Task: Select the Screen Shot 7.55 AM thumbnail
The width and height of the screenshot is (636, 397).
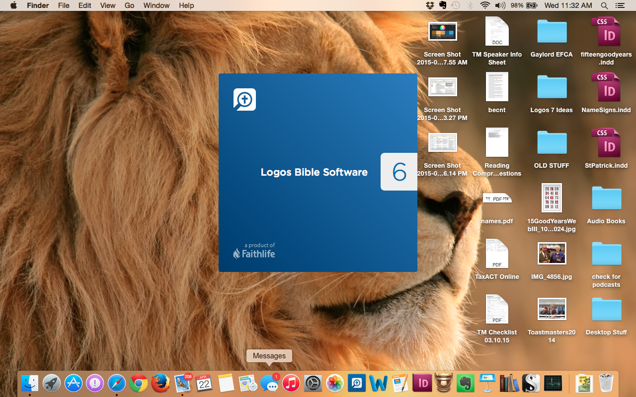Action: coord(442,32)
